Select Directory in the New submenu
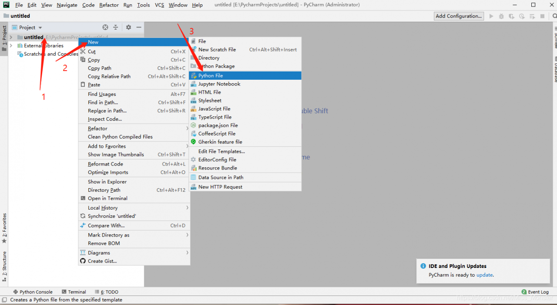 [x=245, y=58]
